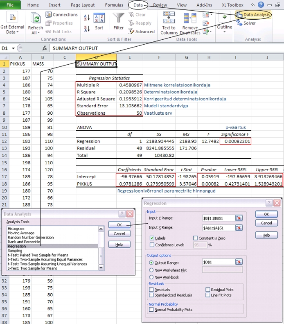
Task: Click the Edit Links icon
Action: click(49, 32)
